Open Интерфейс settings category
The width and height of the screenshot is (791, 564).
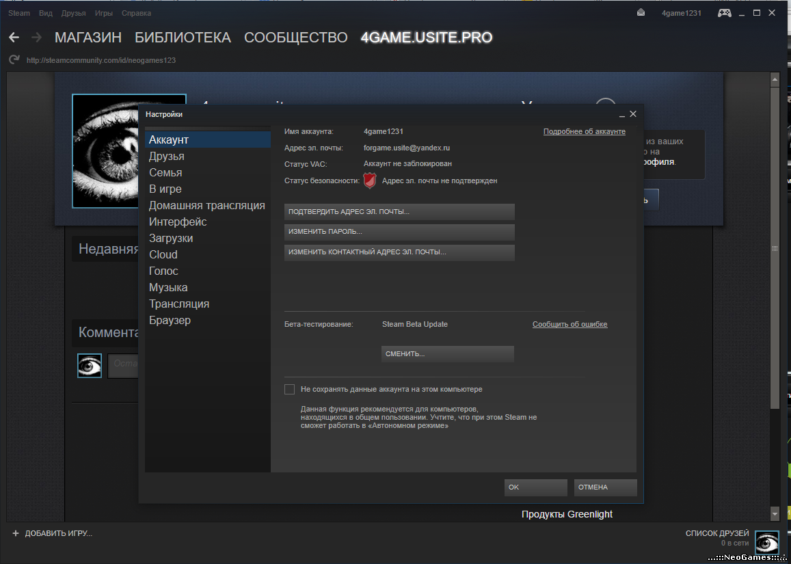[208, 222]
